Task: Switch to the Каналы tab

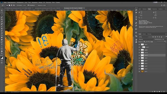Action: (144, 34)
